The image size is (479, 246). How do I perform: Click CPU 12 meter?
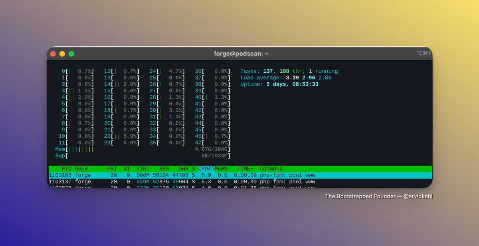121,71
